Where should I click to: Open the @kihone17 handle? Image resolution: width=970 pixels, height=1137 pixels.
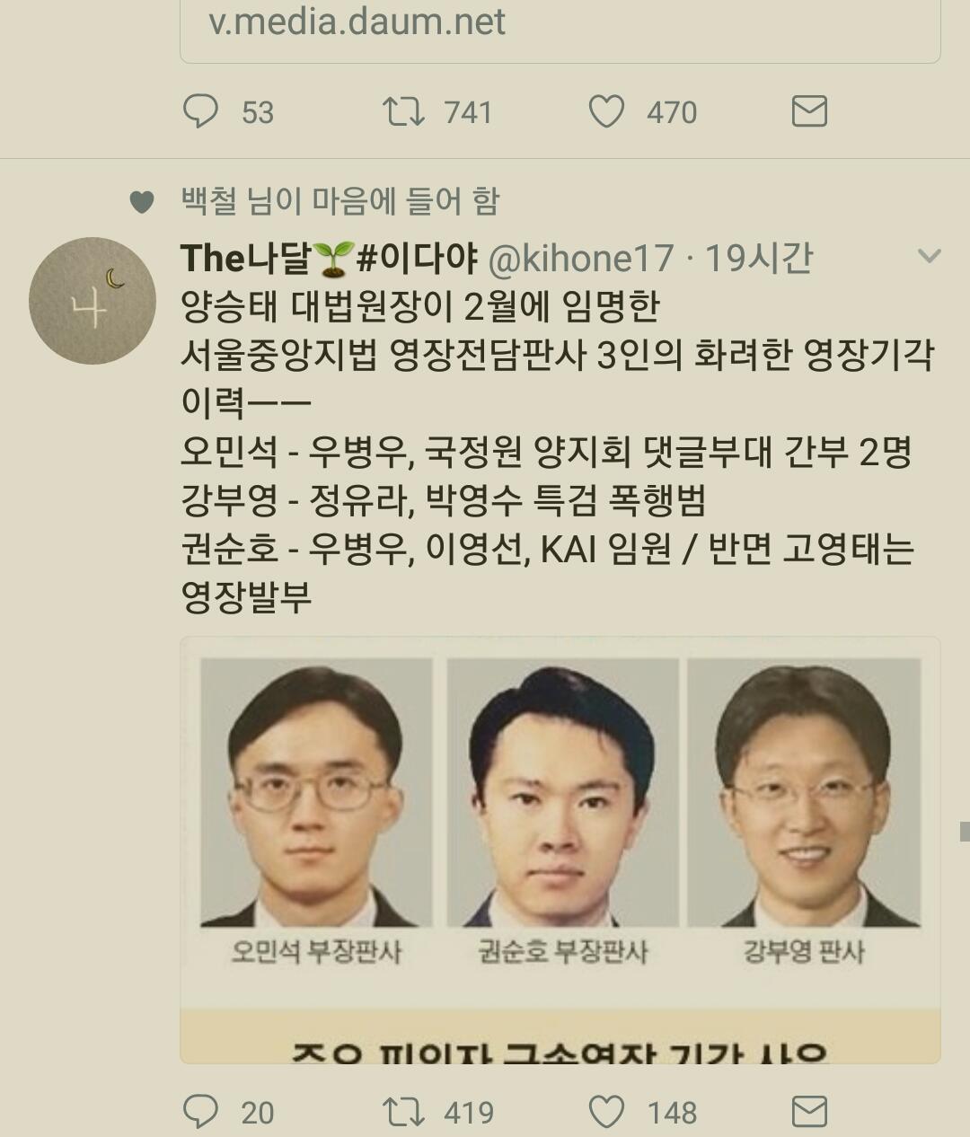point(580,259)
